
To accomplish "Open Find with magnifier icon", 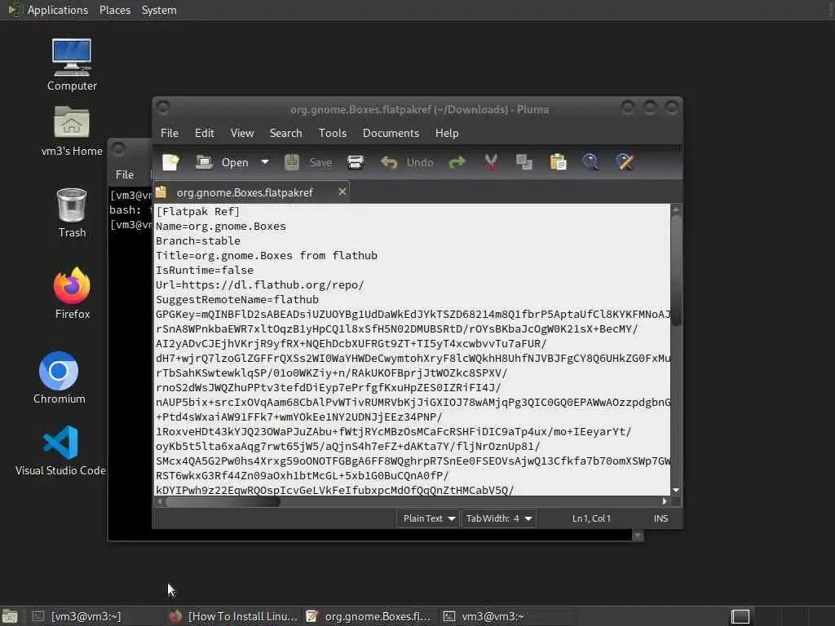I will (x=591, y=162).
